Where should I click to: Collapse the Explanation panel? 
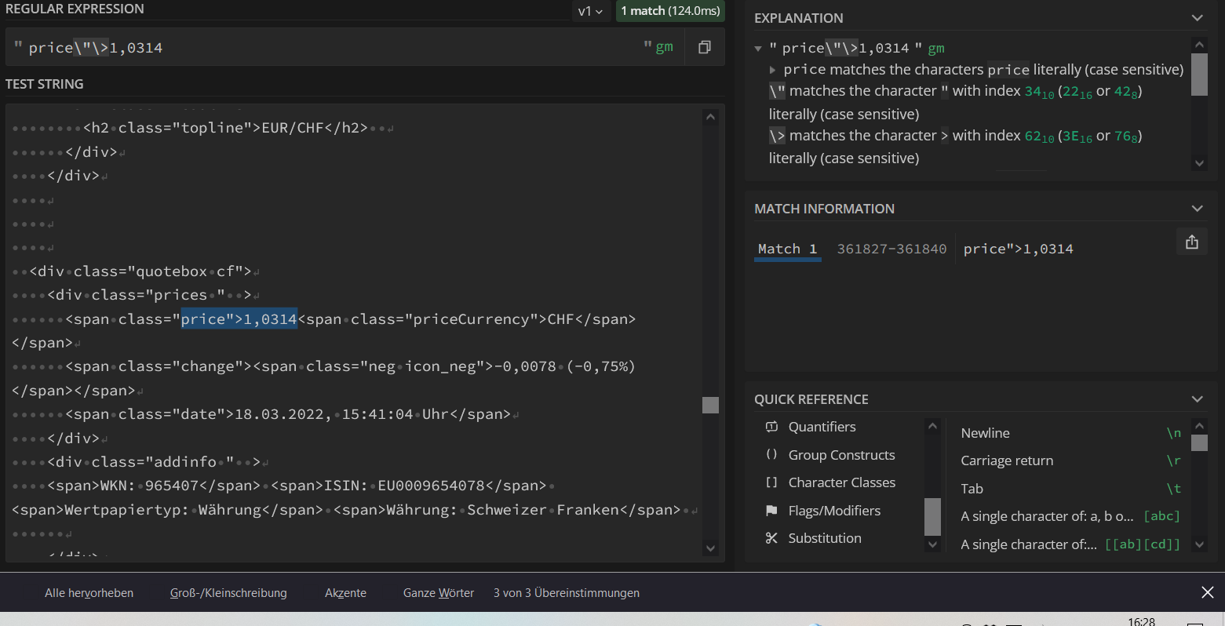tap(1197, 18)
